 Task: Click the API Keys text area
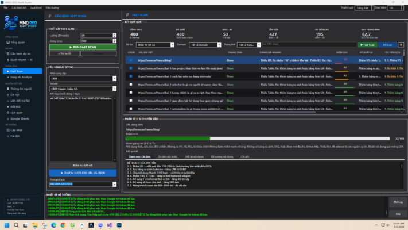[x=81, y=129]
